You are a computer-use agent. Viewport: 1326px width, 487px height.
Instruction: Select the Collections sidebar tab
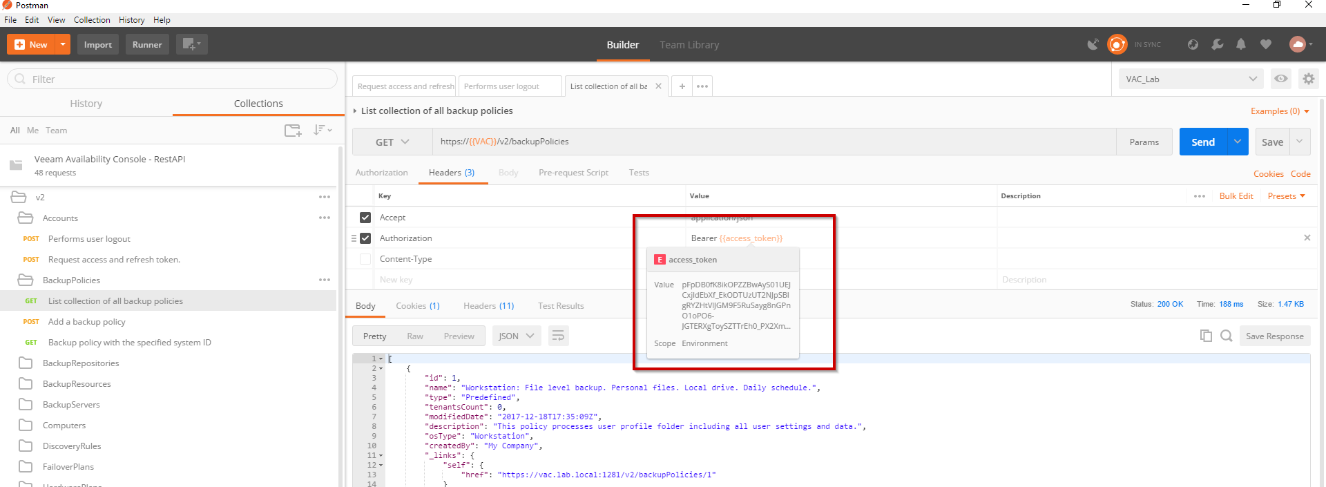258,104
